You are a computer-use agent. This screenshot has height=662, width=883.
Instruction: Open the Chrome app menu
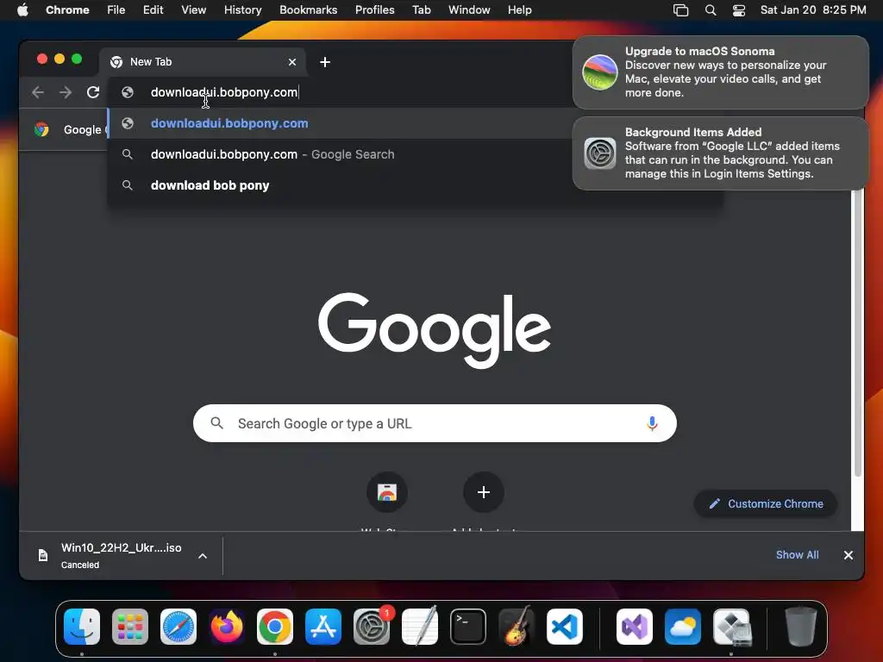67,9
